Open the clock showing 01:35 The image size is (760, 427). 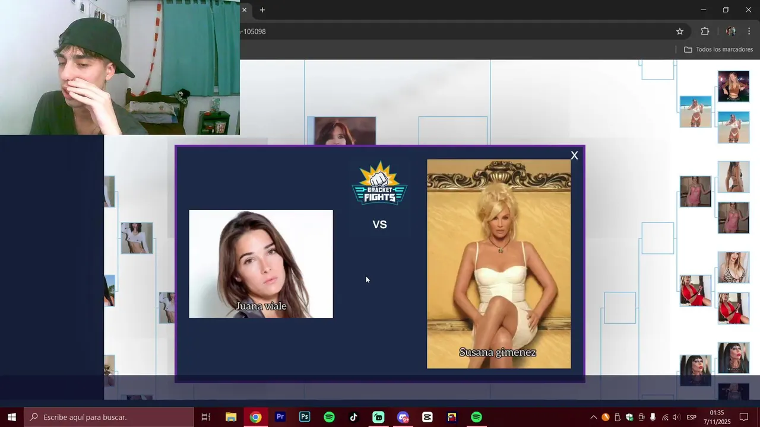717,417
